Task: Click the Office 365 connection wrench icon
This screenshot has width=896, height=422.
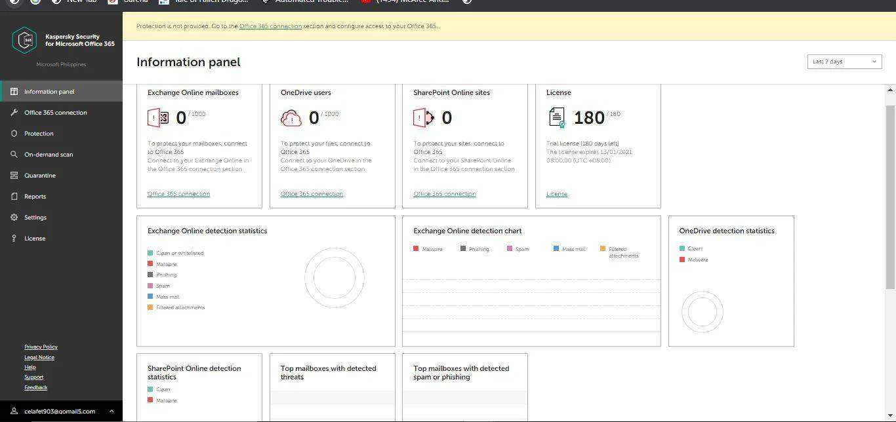Action: [x=14, y=113]
